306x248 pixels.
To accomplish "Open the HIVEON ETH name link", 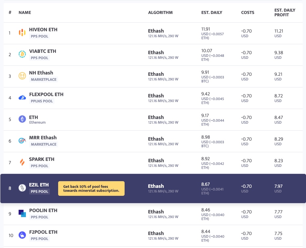I will pyautogui.click(x=43, y=30).
